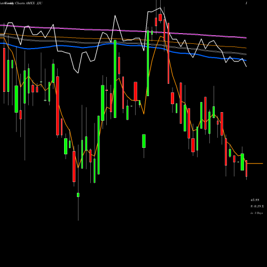Click the "Charts AMEX JJU" title text
The image size is (267, 267).
28,3
